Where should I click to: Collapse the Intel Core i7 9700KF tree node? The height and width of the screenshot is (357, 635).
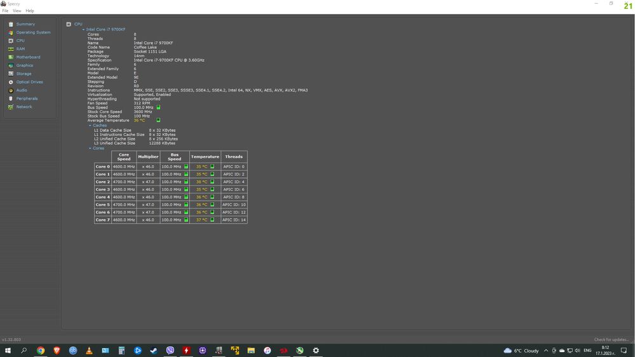(x=83, y=30)
